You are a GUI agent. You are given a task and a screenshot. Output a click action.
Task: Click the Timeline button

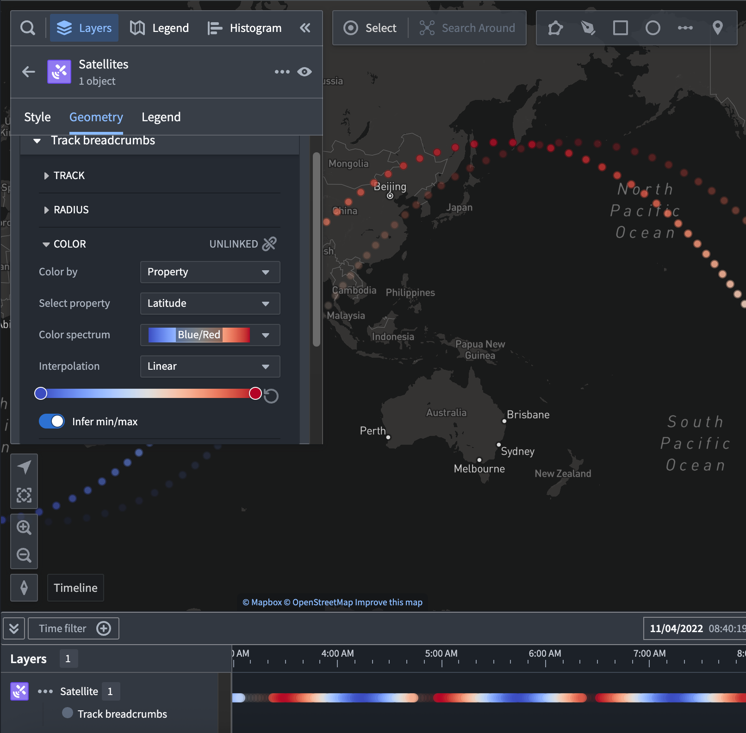pos(75,588)
